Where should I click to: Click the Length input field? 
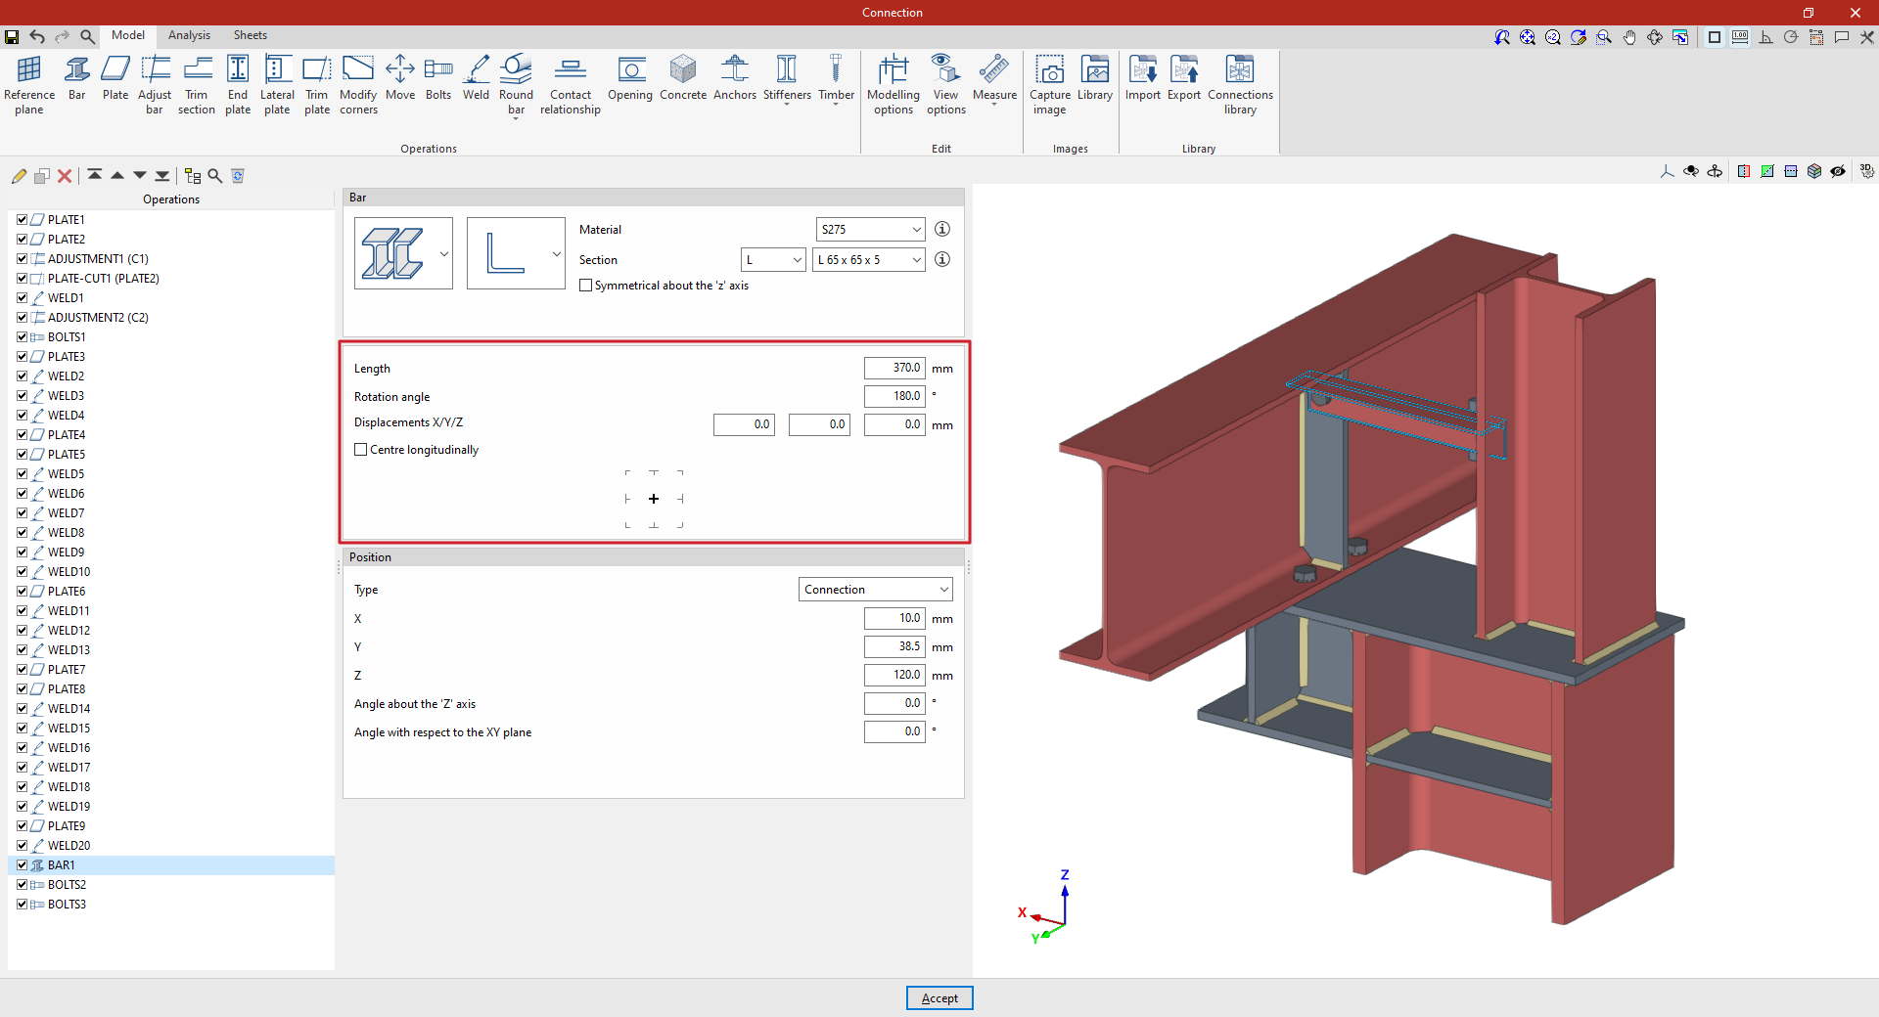894,369
